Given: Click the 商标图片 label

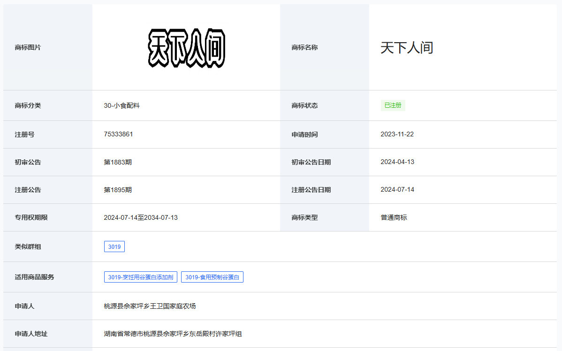Looking at the screenshot, I should (28, 48).
